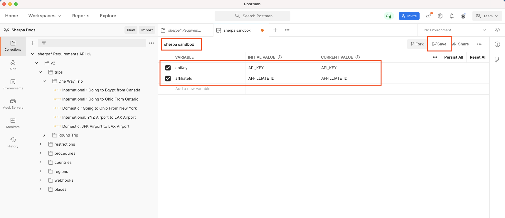Viewport: 505px width, 218px height.
Task: Collapse the trips folder
Action: 40,72
